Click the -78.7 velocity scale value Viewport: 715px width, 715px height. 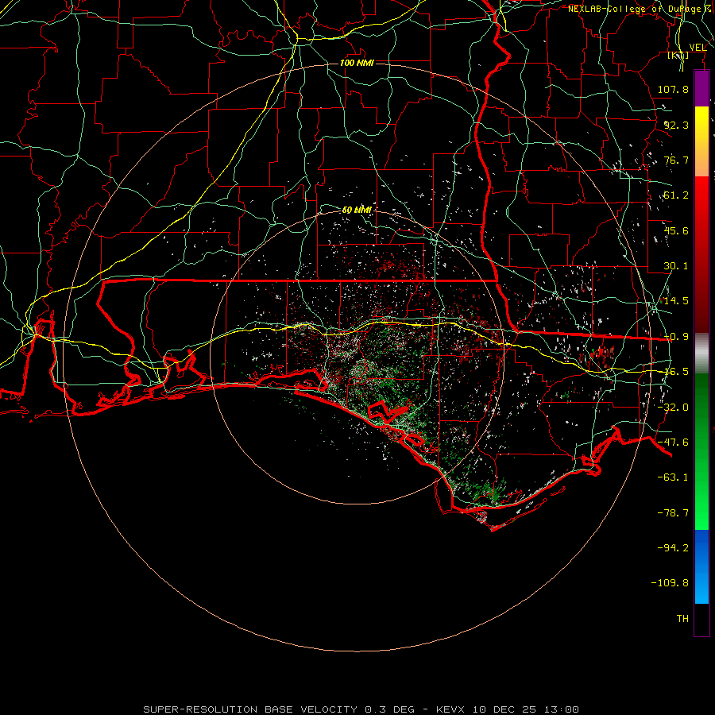673,513
